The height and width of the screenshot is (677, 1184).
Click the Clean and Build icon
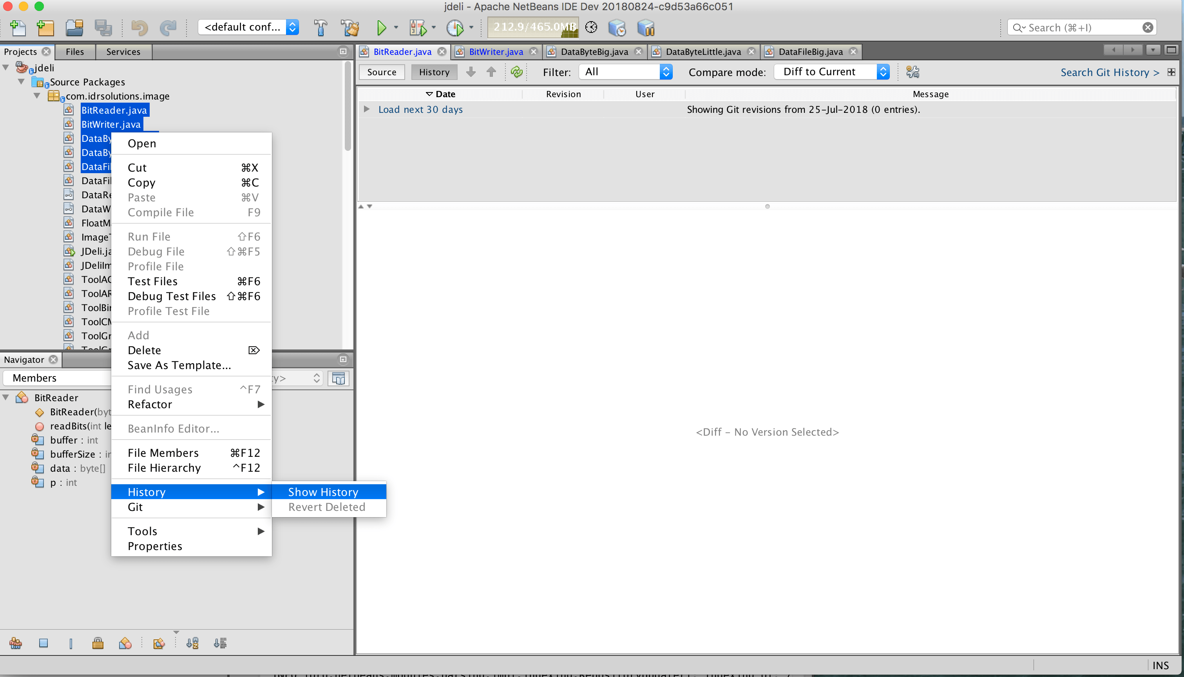pyautogui.click(x=350, y=28)
